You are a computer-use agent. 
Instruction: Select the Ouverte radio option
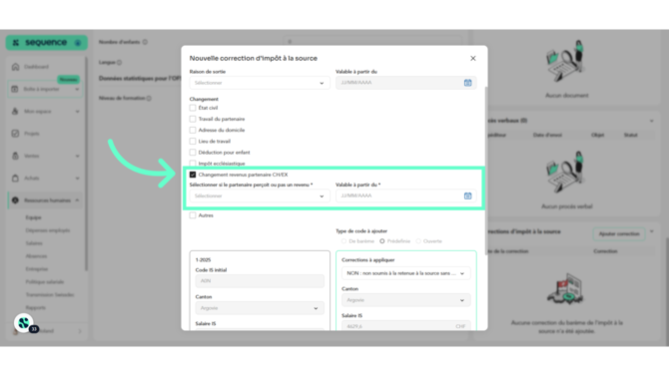(418, 241)
